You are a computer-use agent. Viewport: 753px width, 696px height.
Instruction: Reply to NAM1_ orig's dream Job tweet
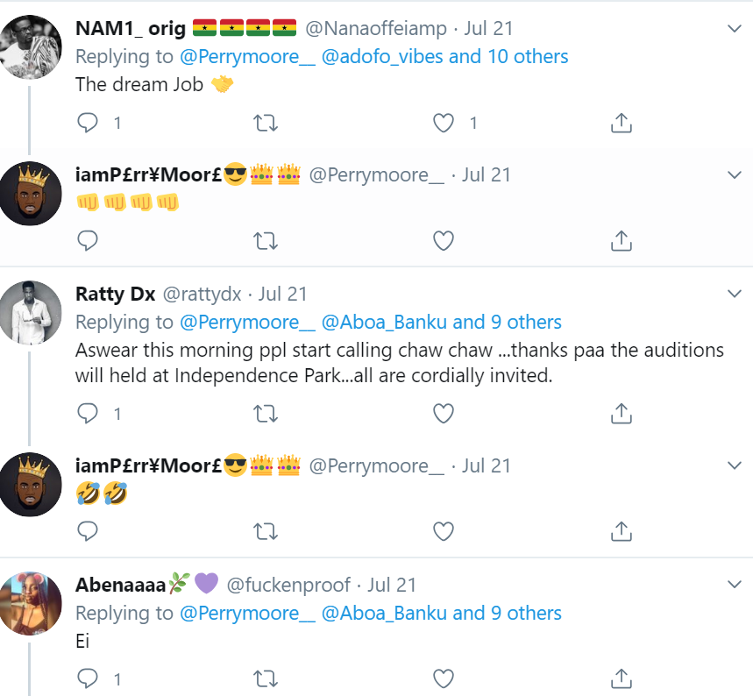tap(88, 123)
